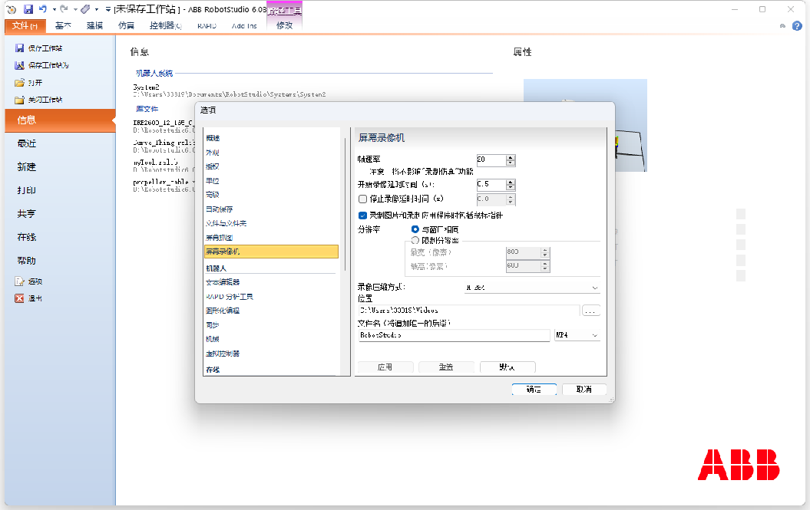Select 授权 in the options list
Screen dimensions: 810x510
[213, 166]
